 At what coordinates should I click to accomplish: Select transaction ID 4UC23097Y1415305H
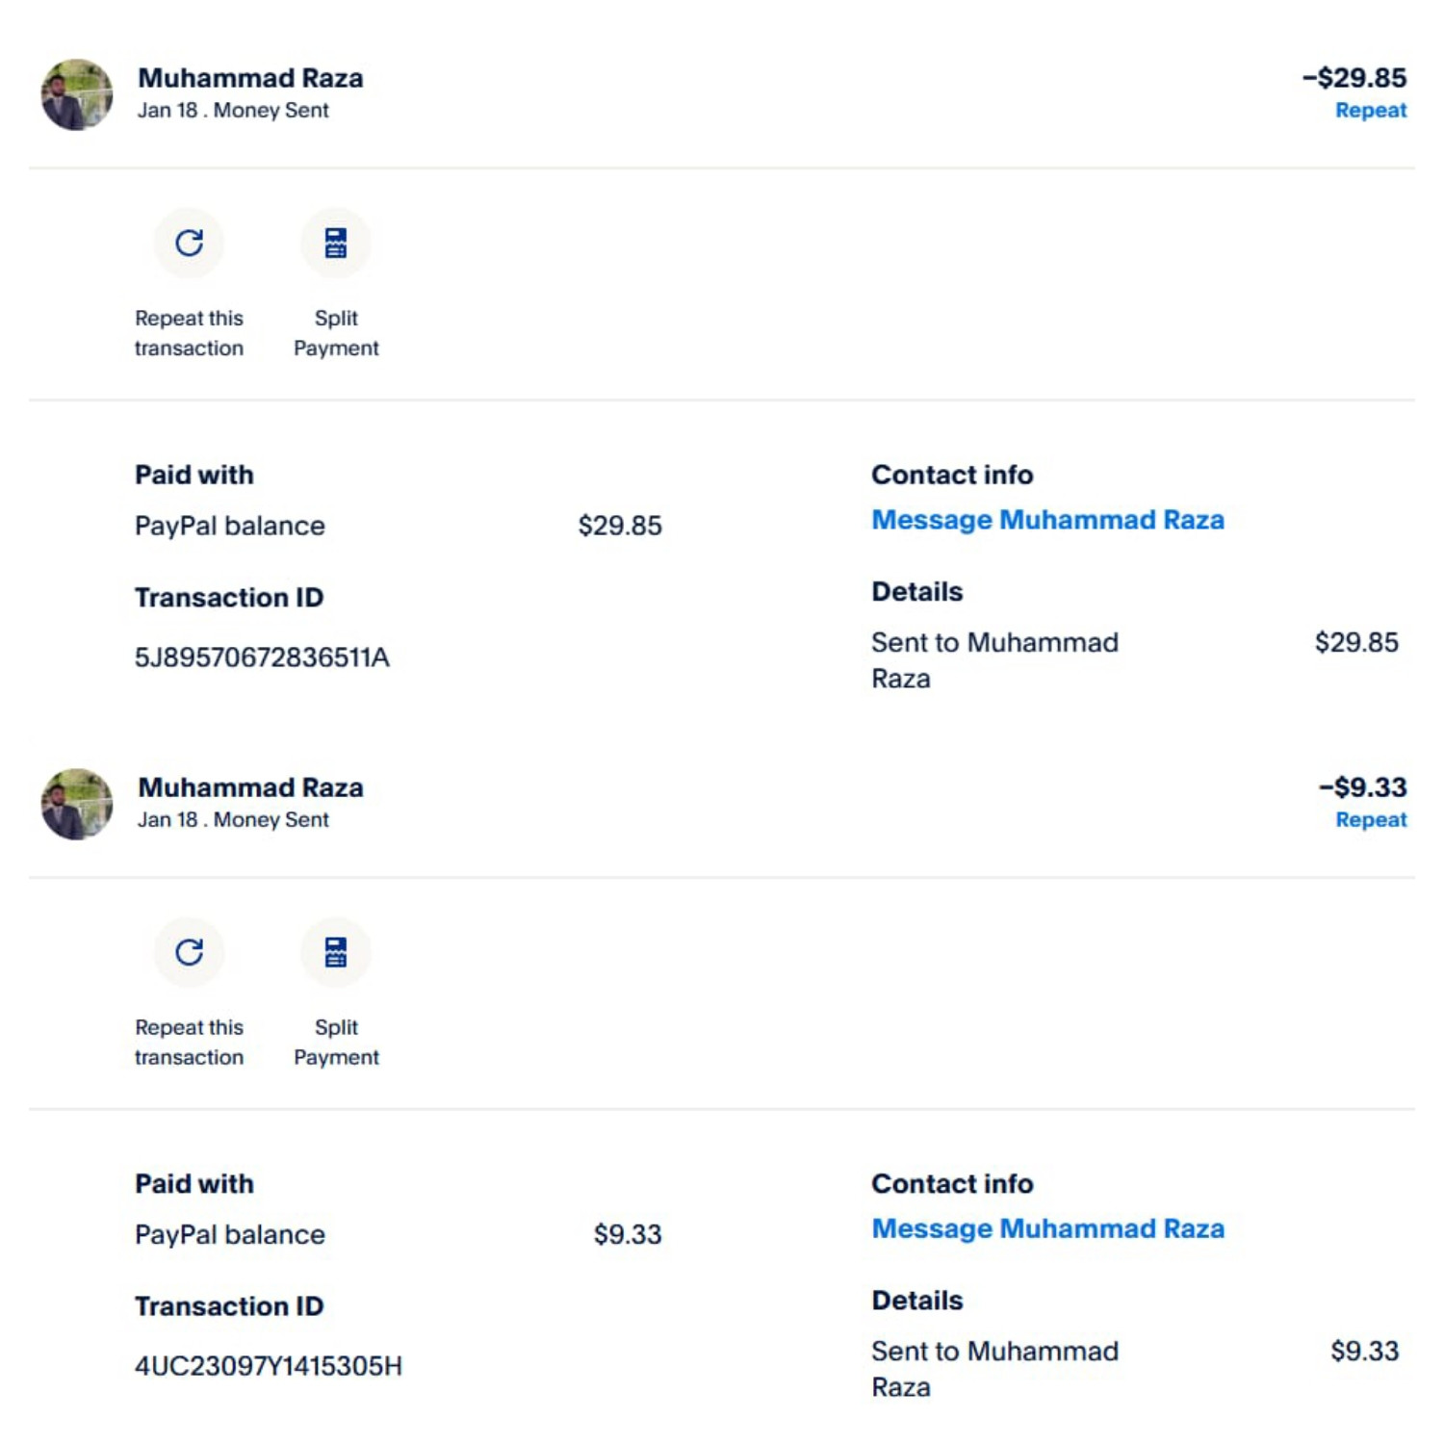(x=268, y=1366)
